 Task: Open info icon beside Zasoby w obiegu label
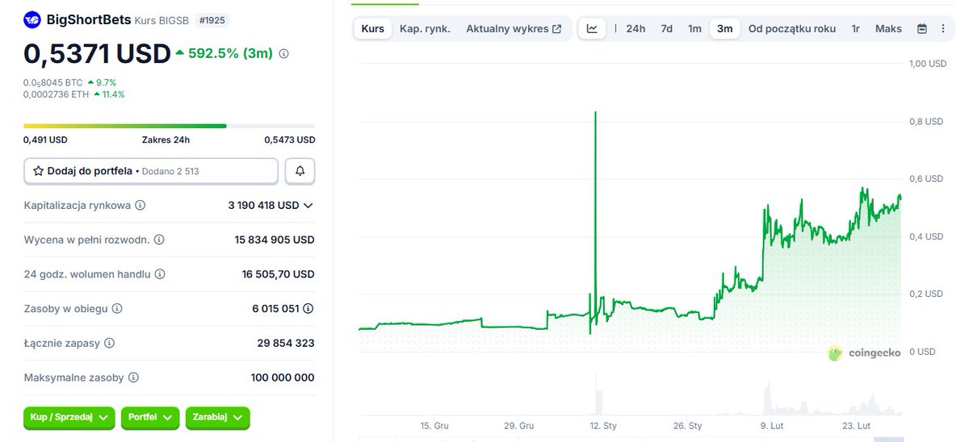(x=117, y=309)
